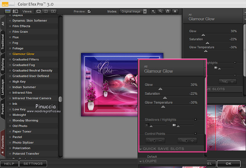The height and width of the screenshot is (168, 246).
Task: Choose the pan hand tool
Action: [x=168, y=11]
